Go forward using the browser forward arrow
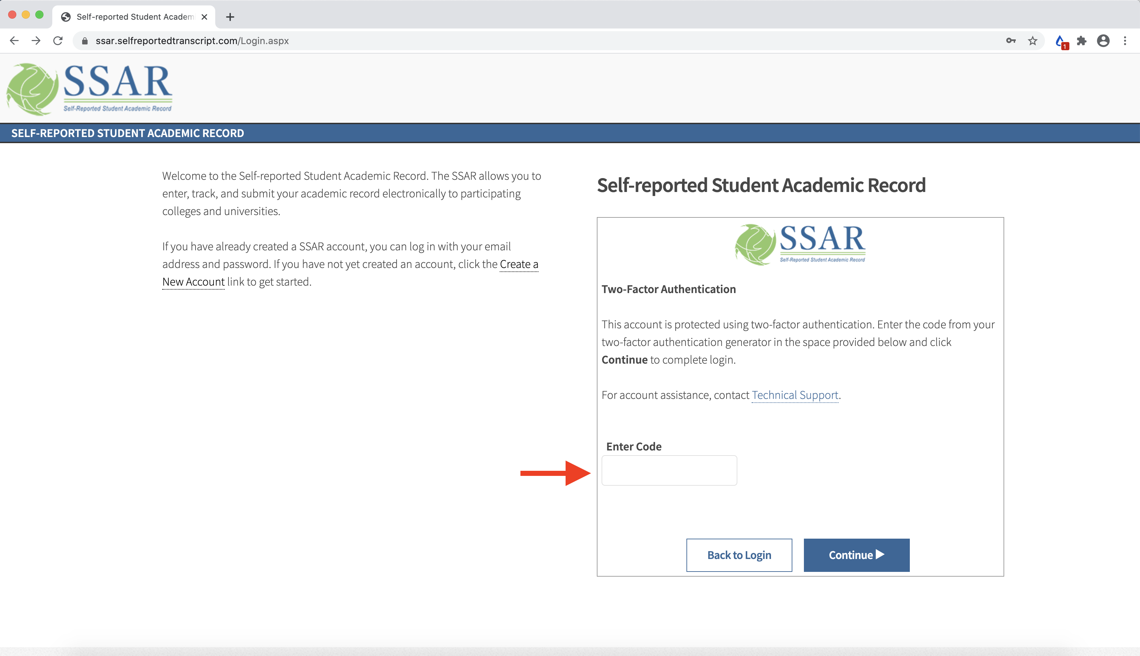 pos(36,41)
